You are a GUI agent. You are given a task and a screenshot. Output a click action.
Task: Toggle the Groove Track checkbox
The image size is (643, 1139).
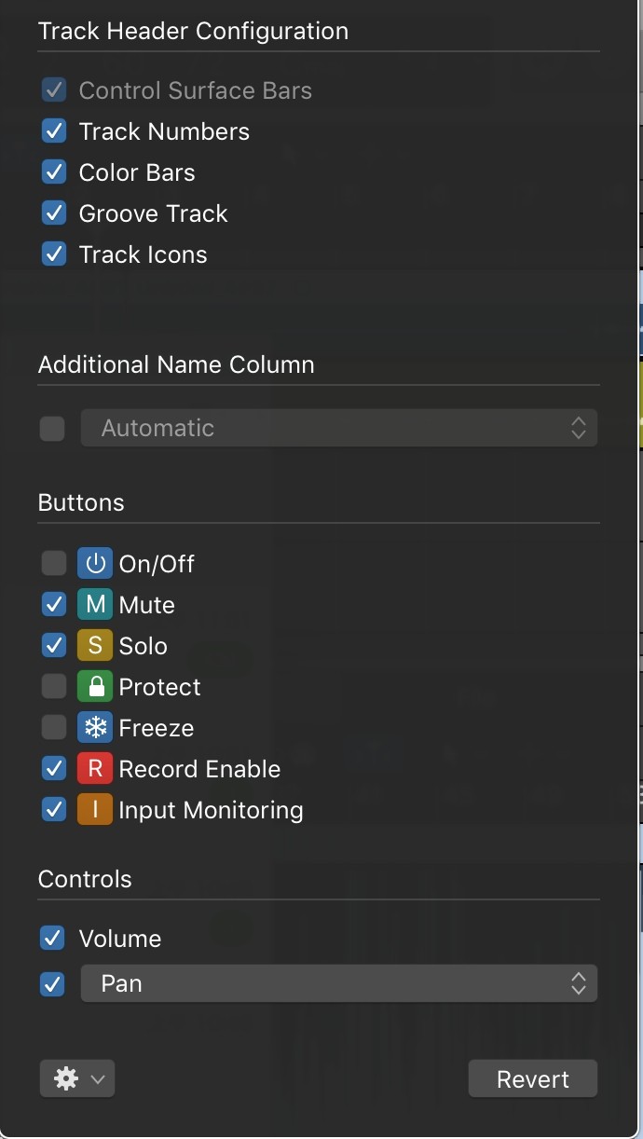pos(54,213)
